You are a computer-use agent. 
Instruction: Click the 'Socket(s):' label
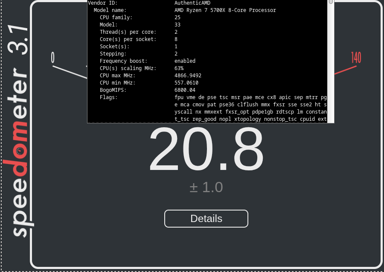click(x=114, y=47)
